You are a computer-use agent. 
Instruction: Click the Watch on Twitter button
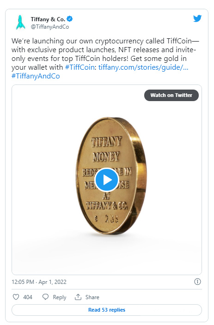[171, 95]
